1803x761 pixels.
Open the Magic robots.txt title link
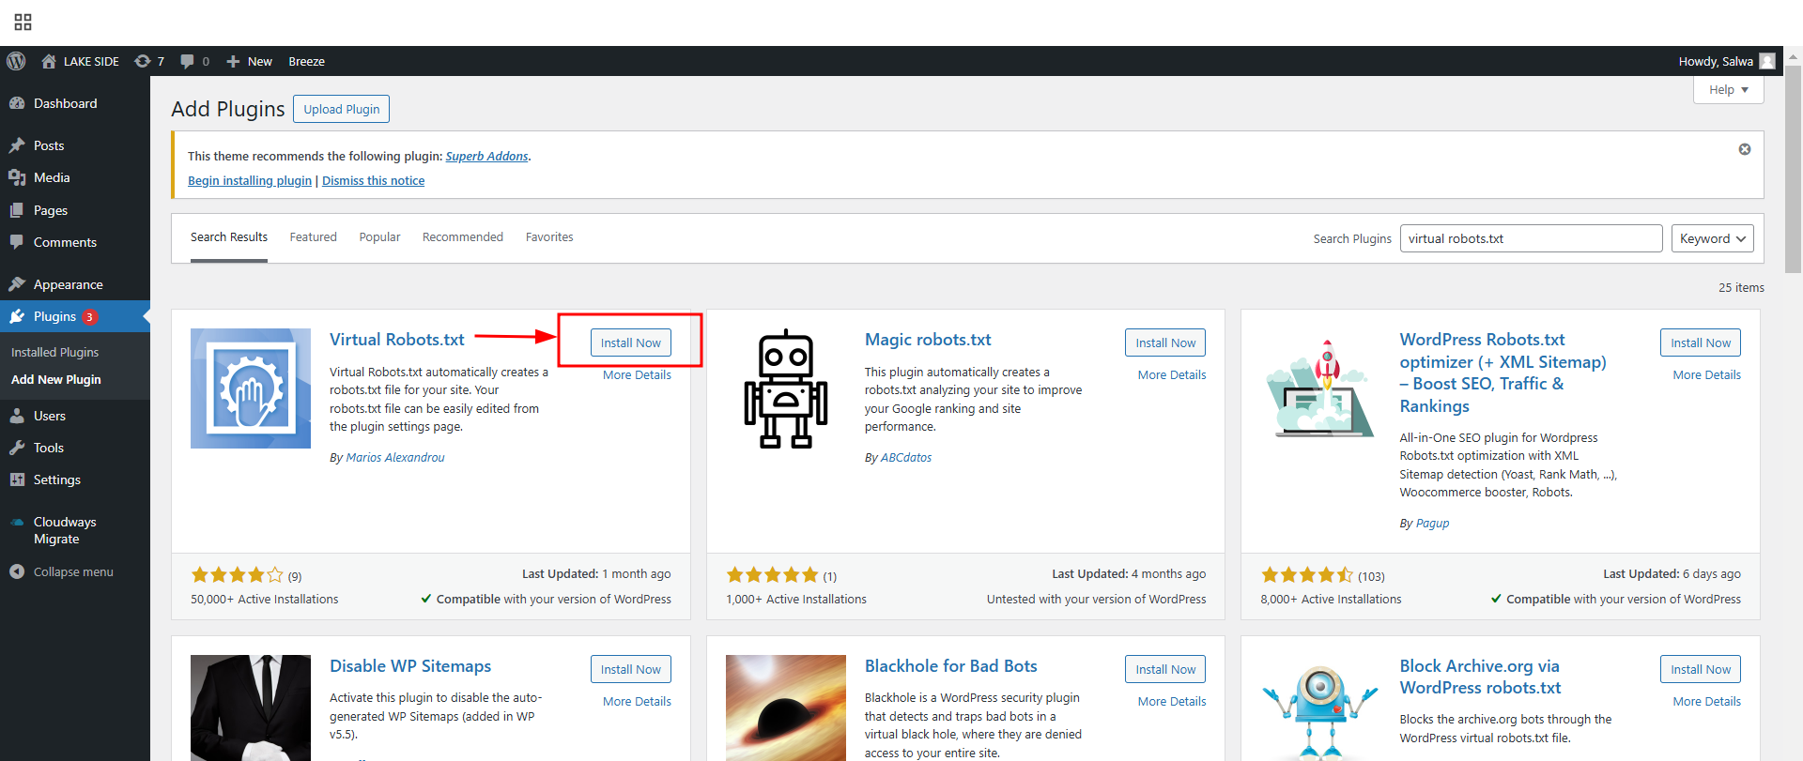coord(928,340)
